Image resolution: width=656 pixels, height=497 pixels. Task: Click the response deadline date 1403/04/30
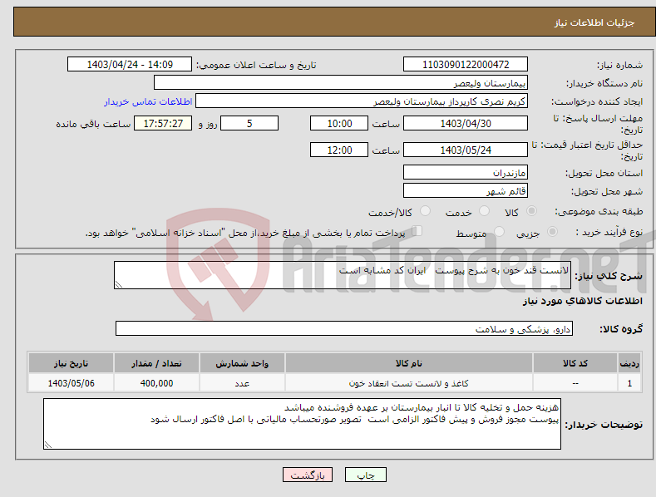pyautogui.click(x=466, y=123)
